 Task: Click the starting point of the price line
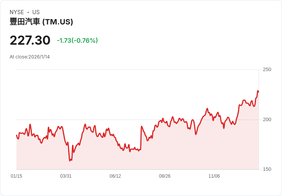[16, 135]
